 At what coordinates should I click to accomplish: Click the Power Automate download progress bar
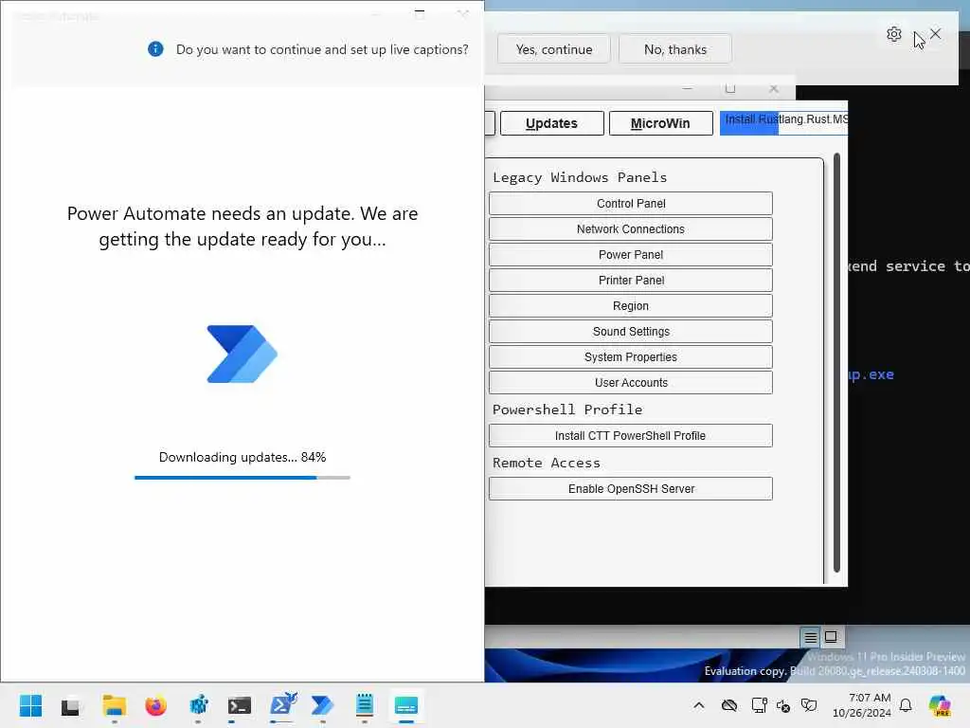[x=242, y=478]
